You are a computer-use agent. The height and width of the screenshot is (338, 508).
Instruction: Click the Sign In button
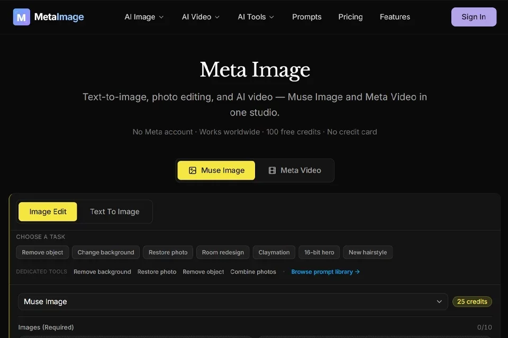coord(474,17)
